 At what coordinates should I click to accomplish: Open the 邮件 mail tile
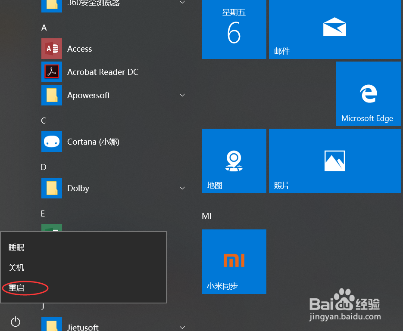click(334, 29)
